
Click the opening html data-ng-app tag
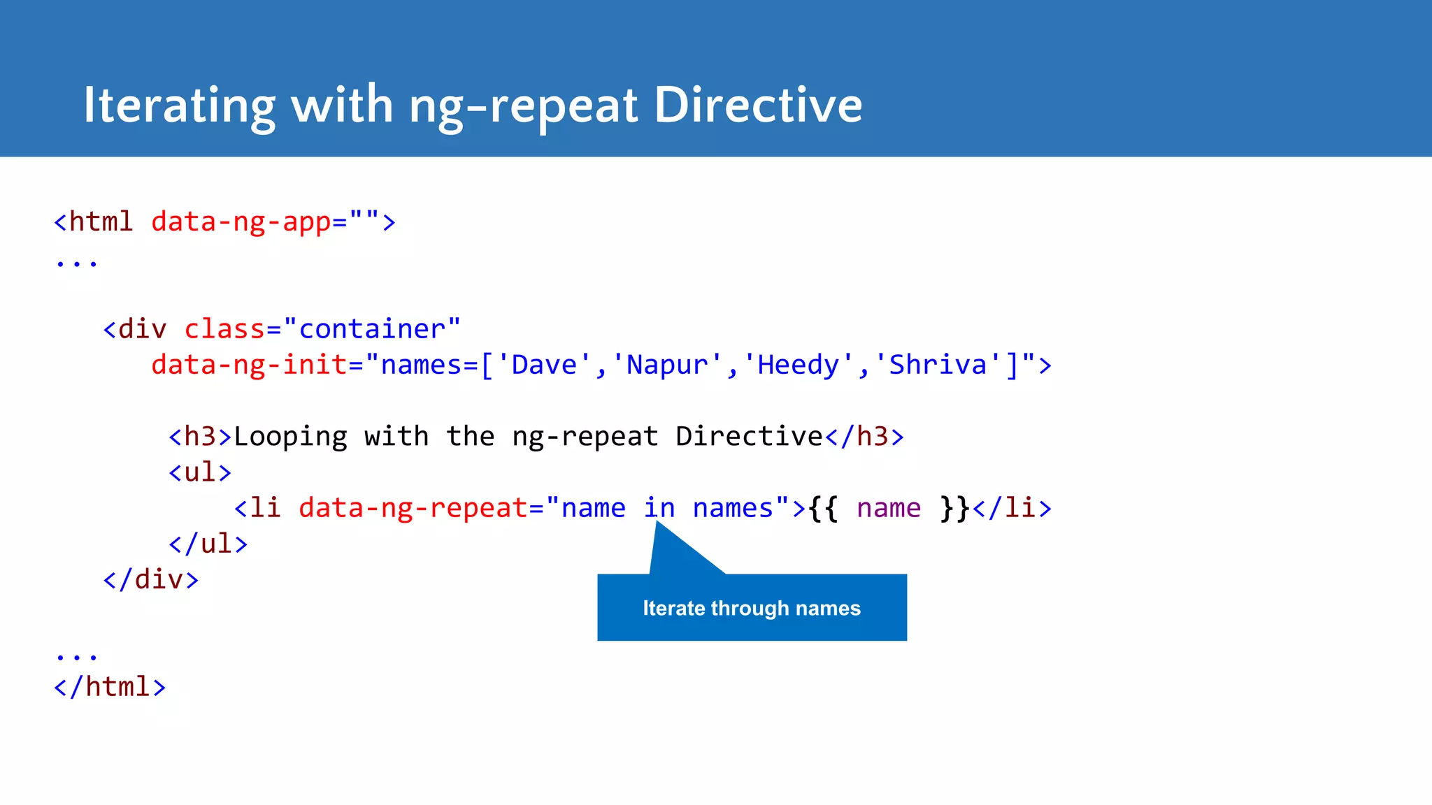click(224, 222)
